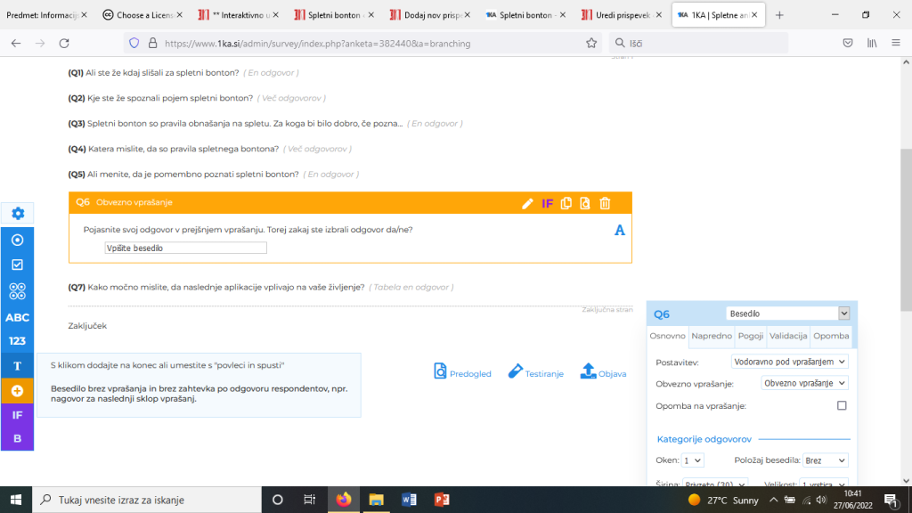Add a T text block element

tap(18, 366)
